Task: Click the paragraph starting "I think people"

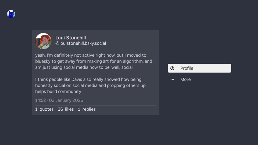Action: [90, 85]
